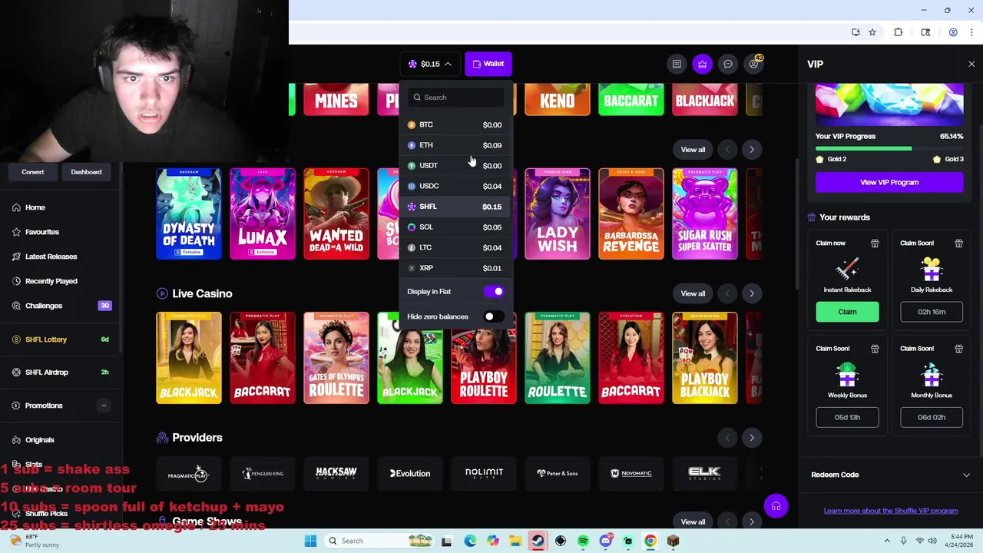Click the Convert button
Screen dimensions: 983x553
(x=33, y=172)
